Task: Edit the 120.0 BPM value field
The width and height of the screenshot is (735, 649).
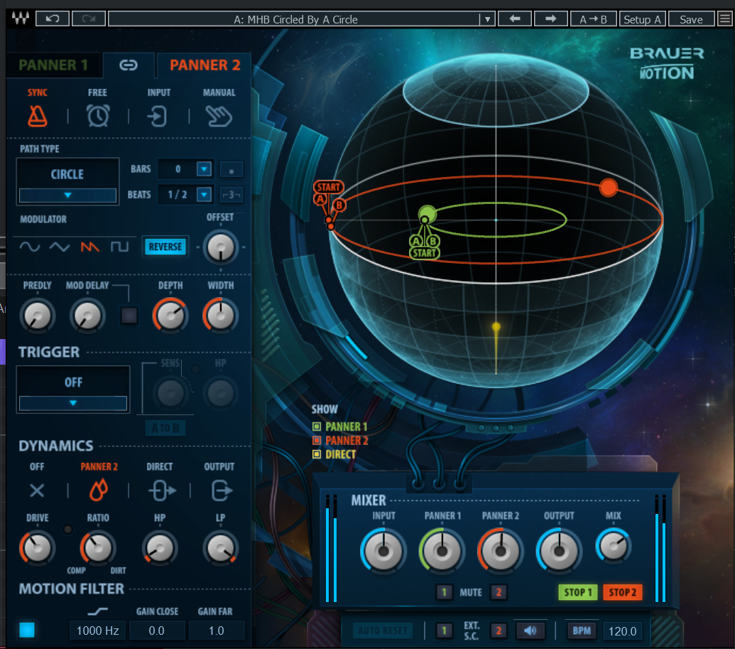Action: coord(623,631)
